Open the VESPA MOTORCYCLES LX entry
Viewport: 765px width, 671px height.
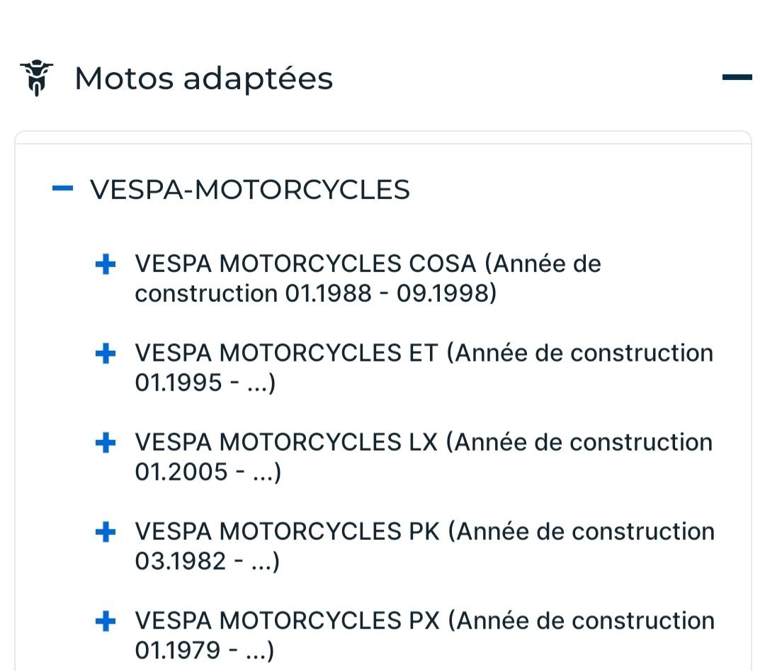point(287,442)
